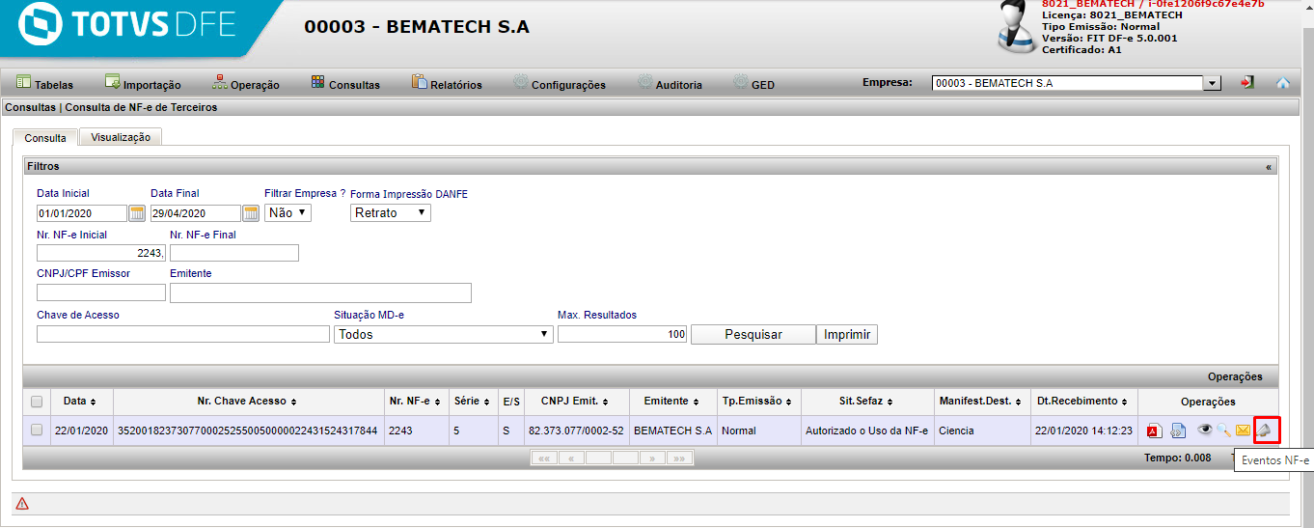Screen dimensions: 1314x528
Task: Go to last page with »» button
Action: coord(680,458)
